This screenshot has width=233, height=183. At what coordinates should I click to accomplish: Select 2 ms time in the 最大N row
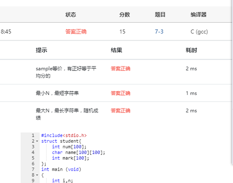(191, 111)
